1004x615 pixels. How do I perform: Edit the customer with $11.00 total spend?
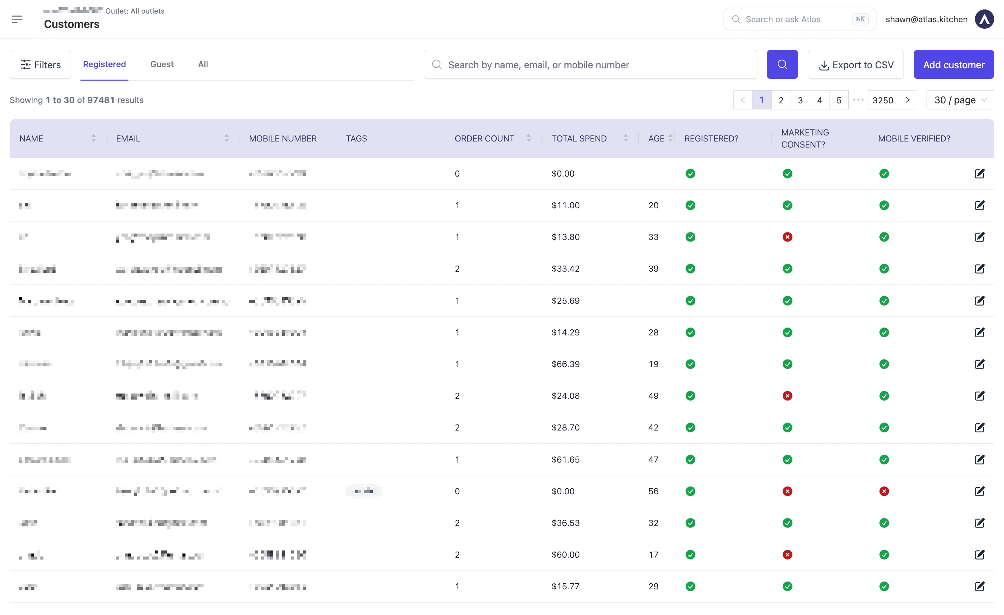[x=979, y=205]
